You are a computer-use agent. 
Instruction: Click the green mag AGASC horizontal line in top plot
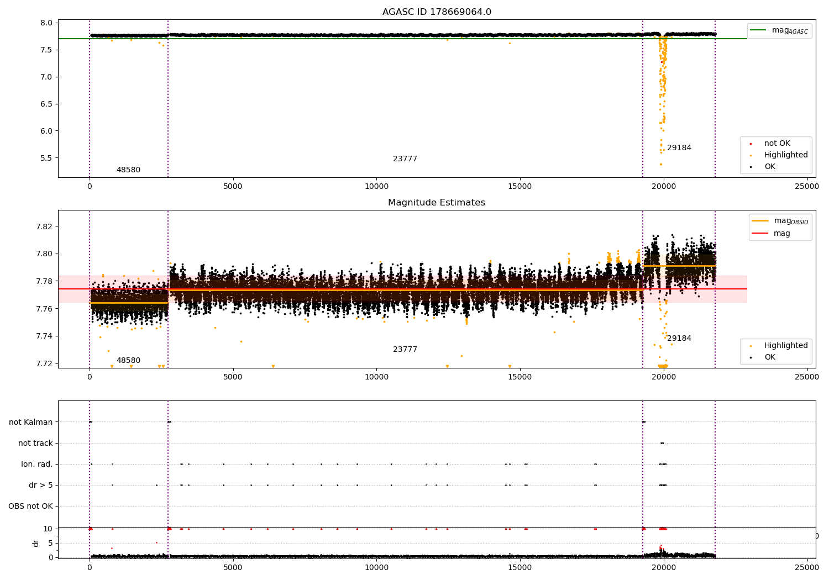coord(402,39)
